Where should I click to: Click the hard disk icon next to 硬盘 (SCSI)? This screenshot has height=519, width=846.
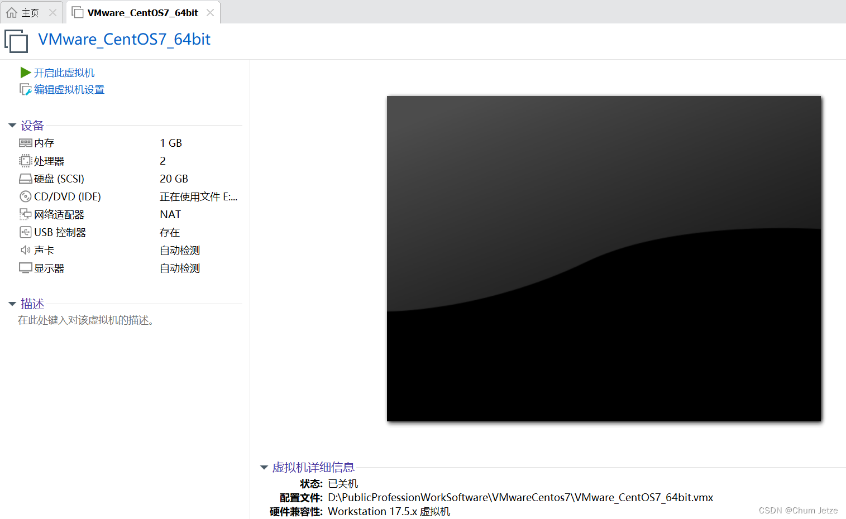[x=25, y=179]
